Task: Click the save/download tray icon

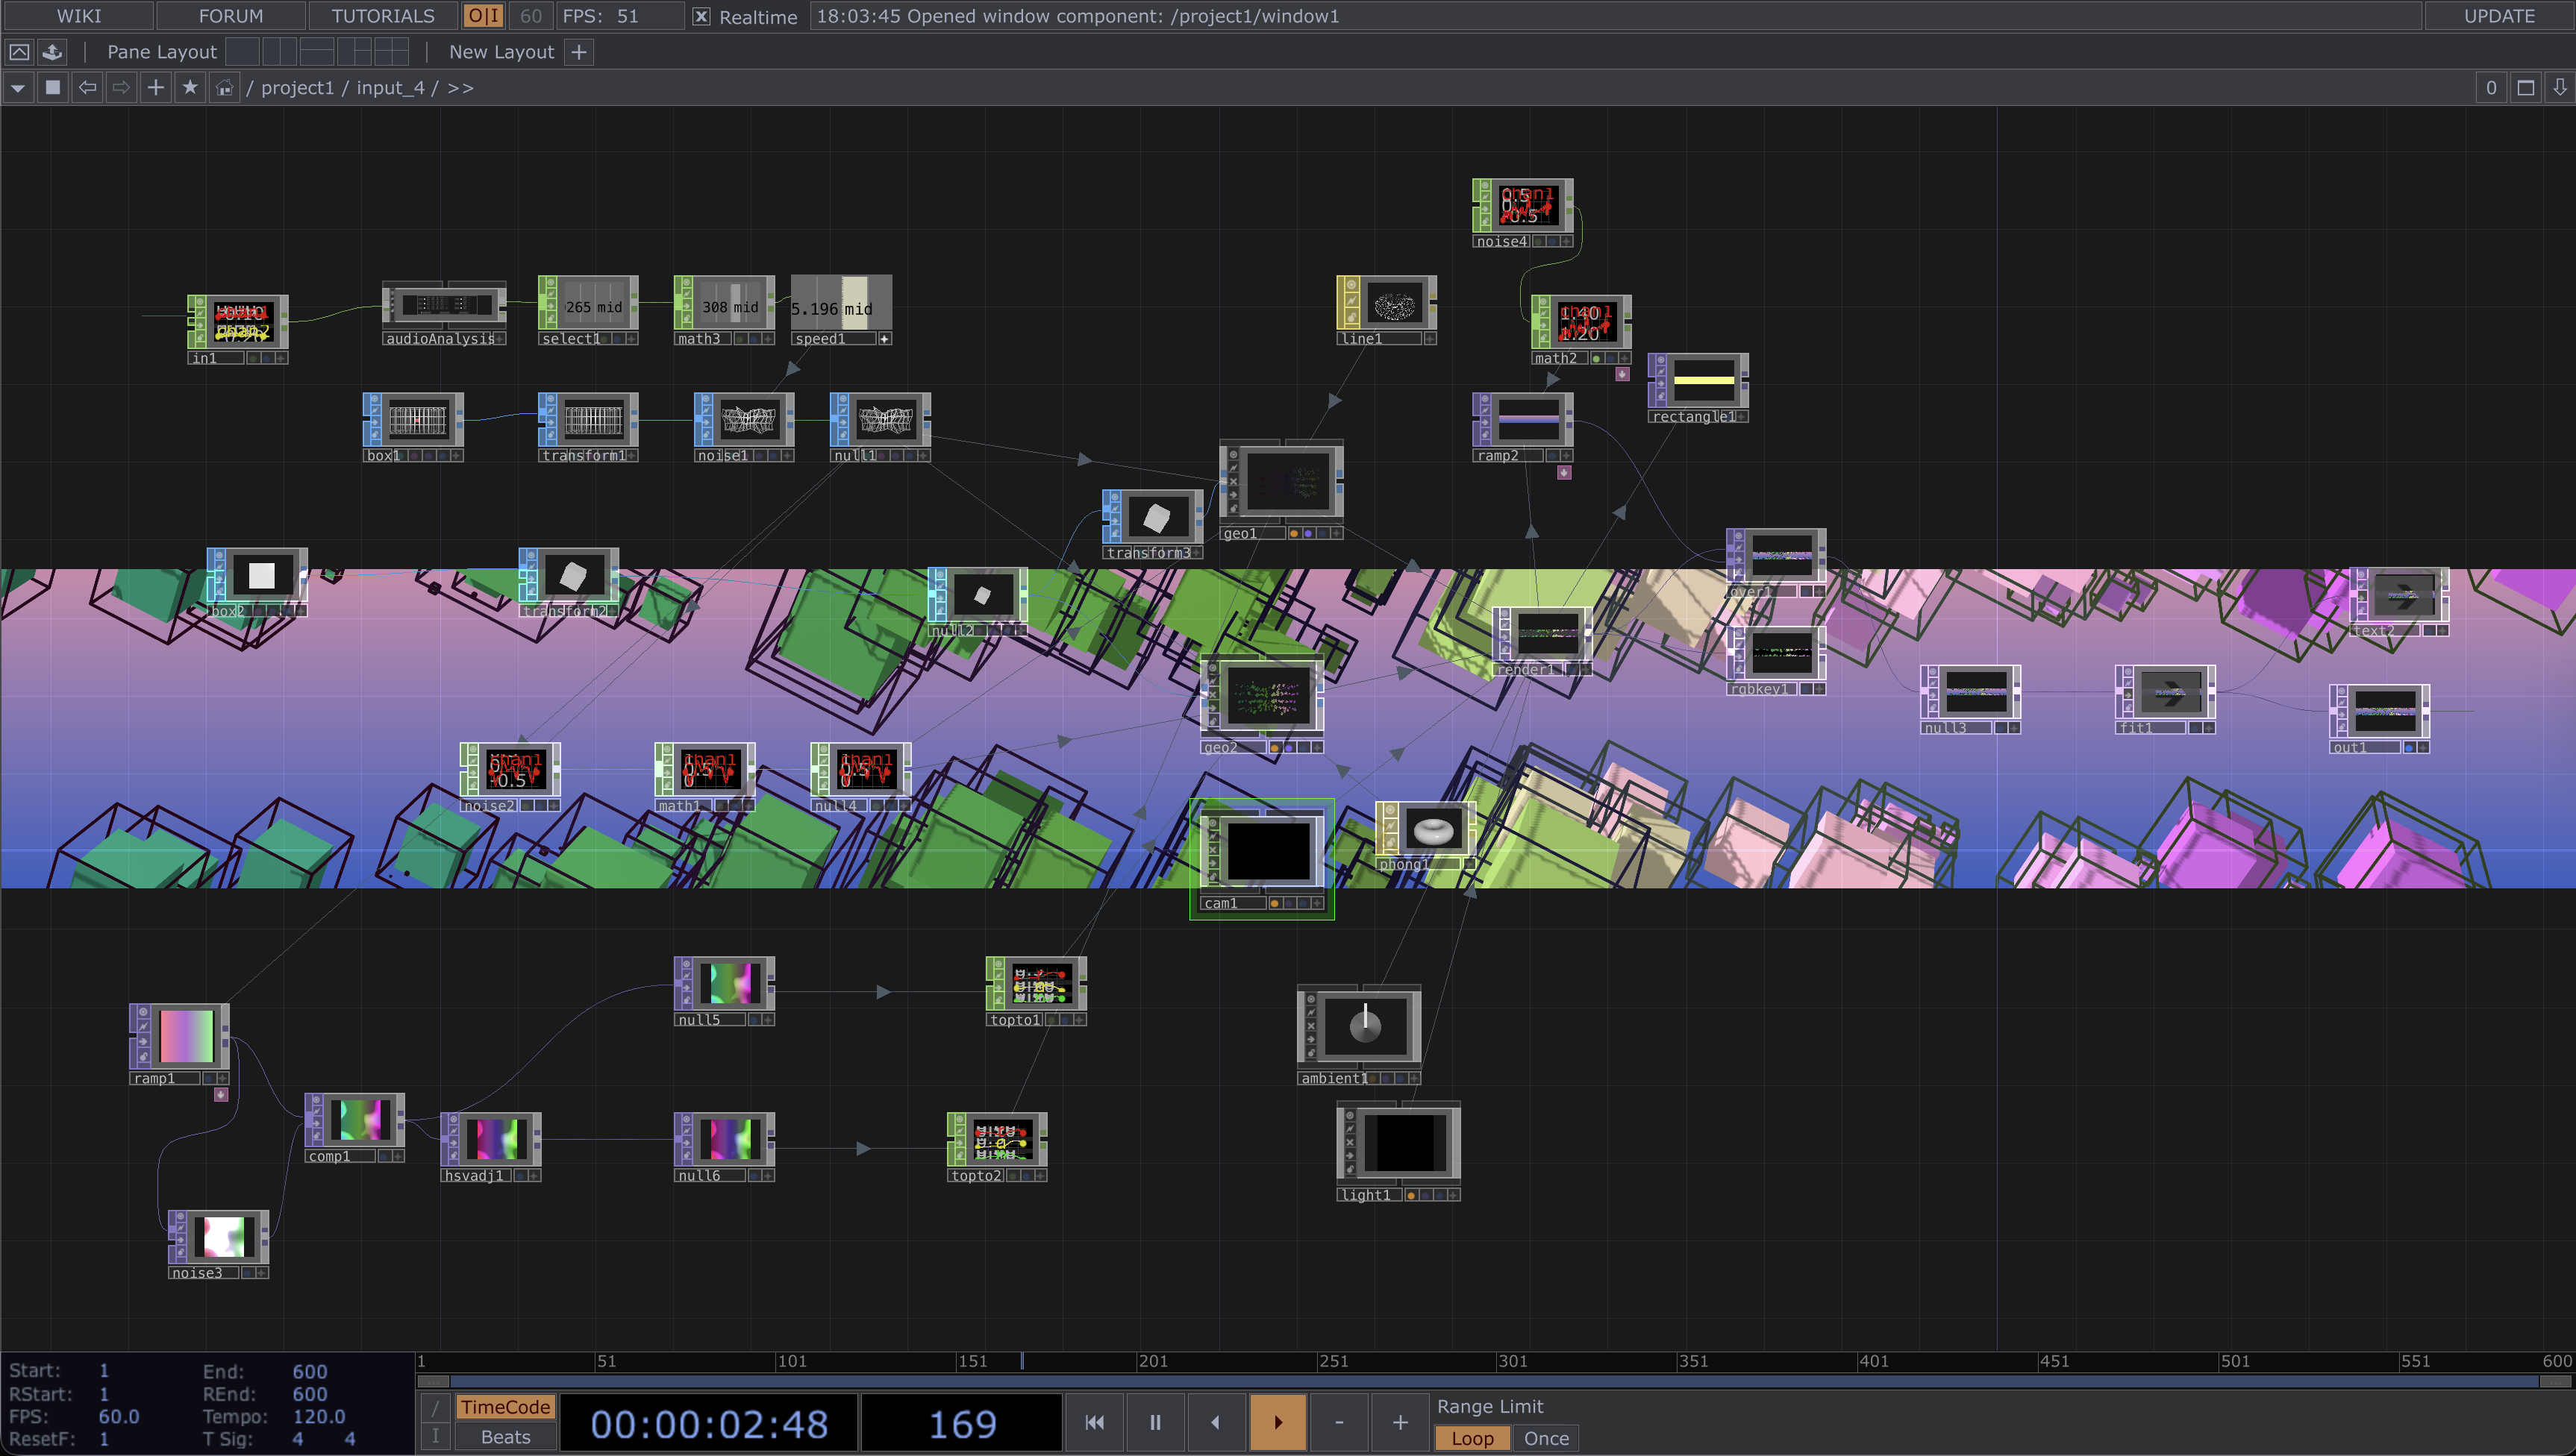Action: point(52,52)
